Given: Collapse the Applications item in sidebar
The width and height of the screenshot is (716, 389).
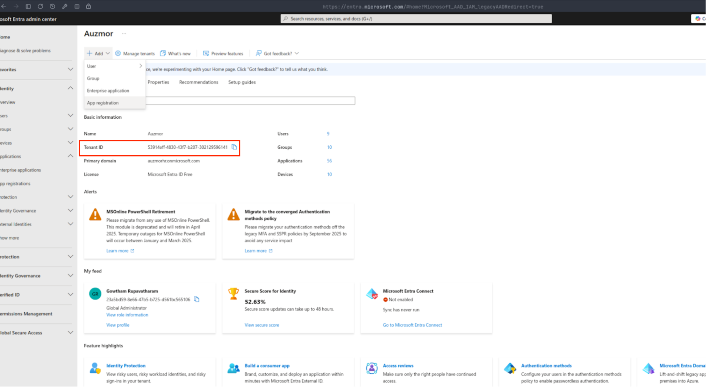Looking at the screenshot, I should click(x=70, y=156).
